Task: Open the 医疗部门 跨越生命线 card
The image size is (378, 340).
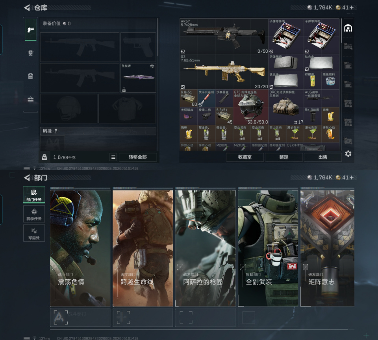Action: coord(143,248)
